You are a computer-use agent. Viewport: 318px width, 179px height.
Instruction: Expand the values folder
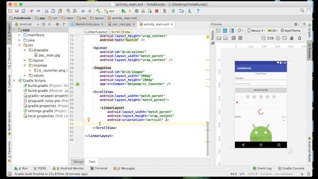25,76
